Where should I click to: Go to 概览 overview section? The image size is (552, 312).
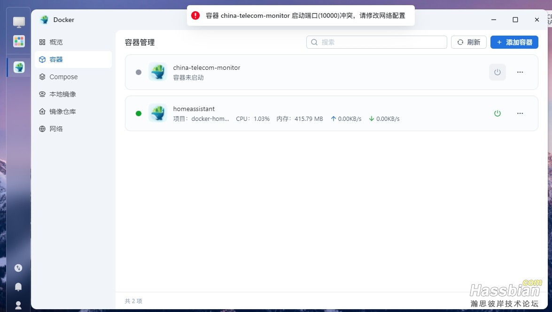(73, 42)
